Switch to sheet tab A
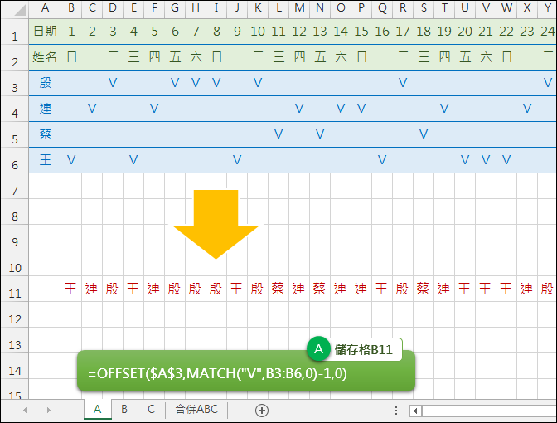Image resolution: width=557 pixels, height=423 pixels. tap(98, 409)
